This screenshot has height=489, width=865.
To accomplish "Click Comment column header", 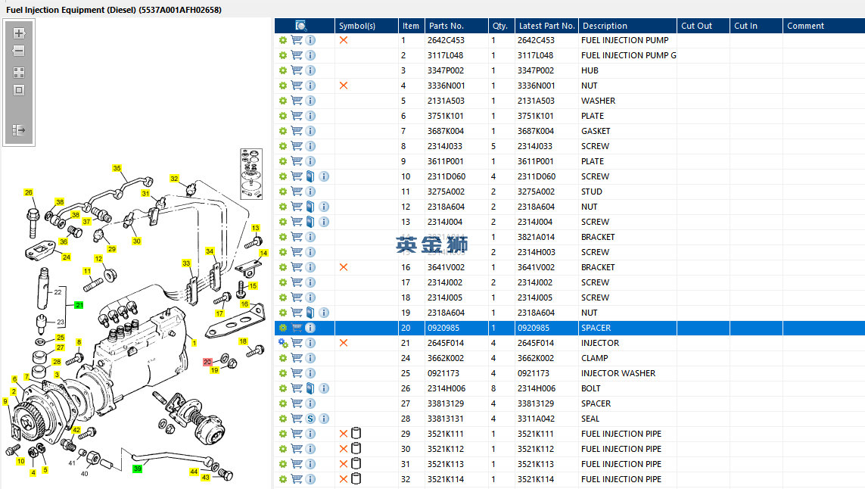I will pos(823,26).
